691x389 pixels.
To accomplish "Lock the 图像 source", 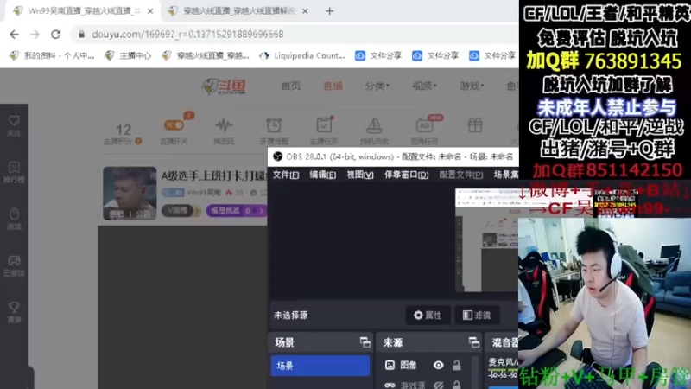I will pos(457,365).
